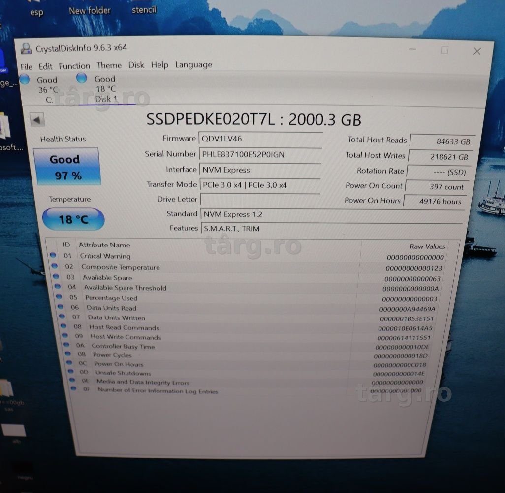Select the Host Read Commands attribute row

[248, 327]
